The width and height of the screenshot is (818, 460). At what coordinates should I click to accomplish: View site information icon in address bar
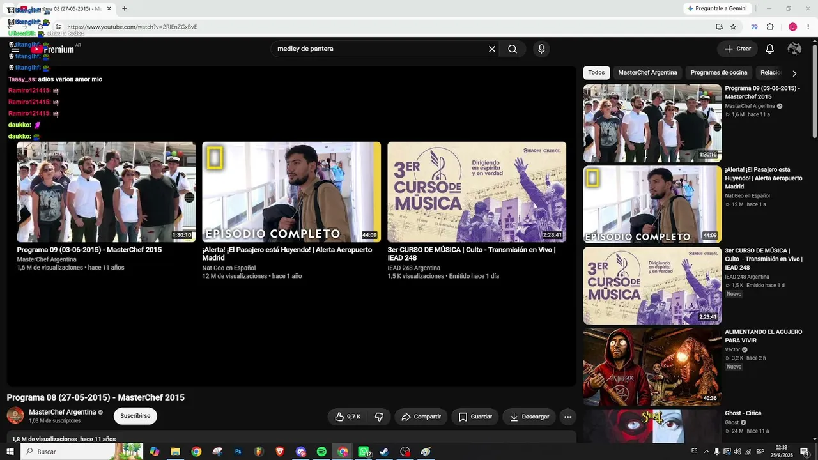coord(58,27)
